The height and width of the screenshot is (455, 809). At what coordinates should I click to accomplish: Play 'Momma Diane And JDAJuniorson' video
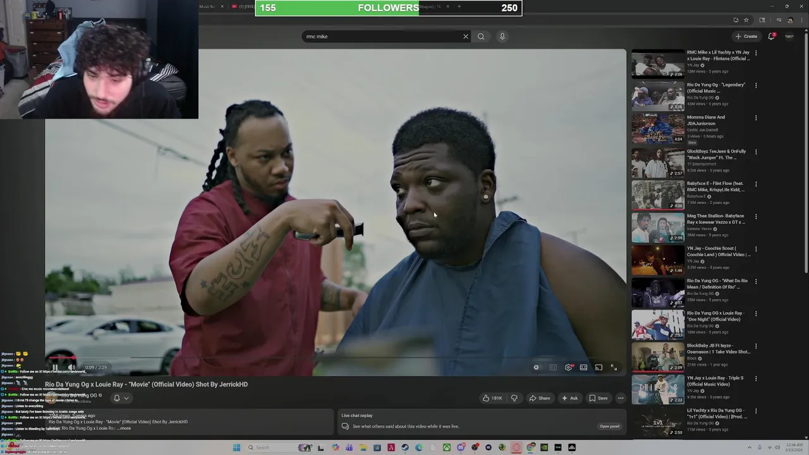(x=658, y=128)
